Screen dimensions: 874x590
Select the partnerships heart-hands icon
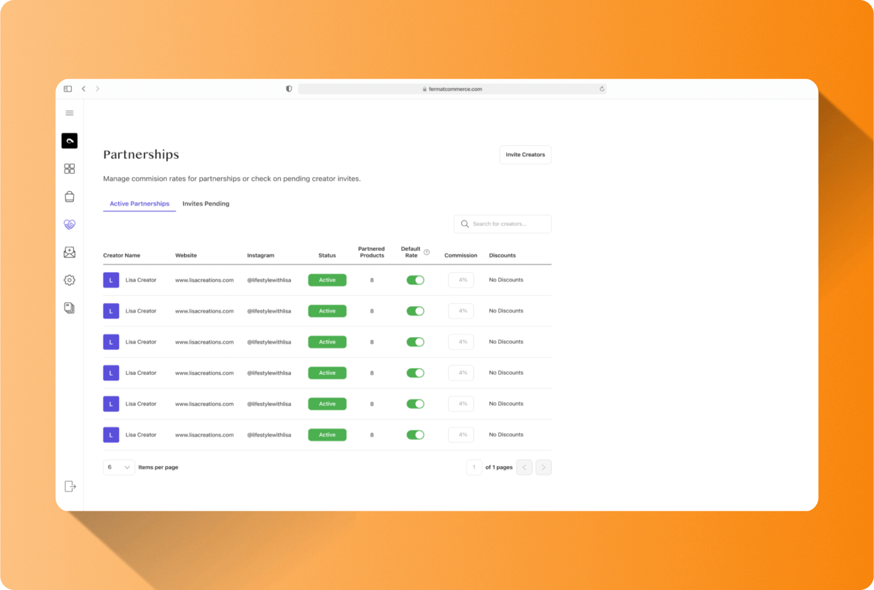(69, 225)
